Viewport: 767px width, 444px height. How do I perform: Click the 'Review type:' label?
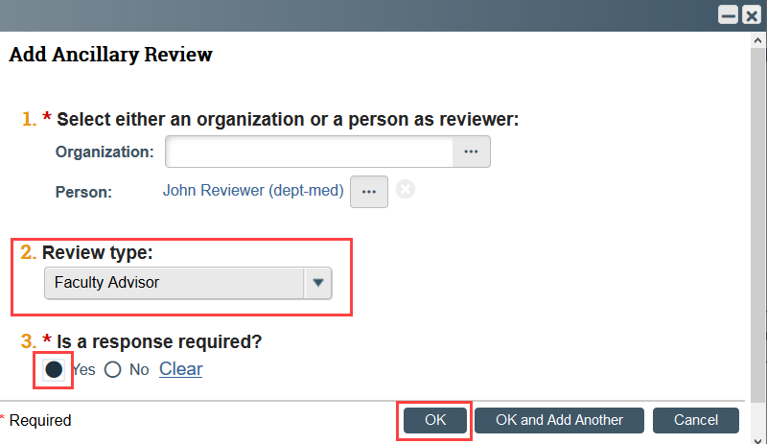[x=98, y=252]
